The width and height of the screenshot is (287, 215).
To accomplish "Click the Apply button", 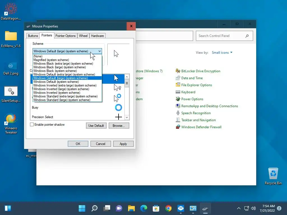I will [x=123, y=144].
